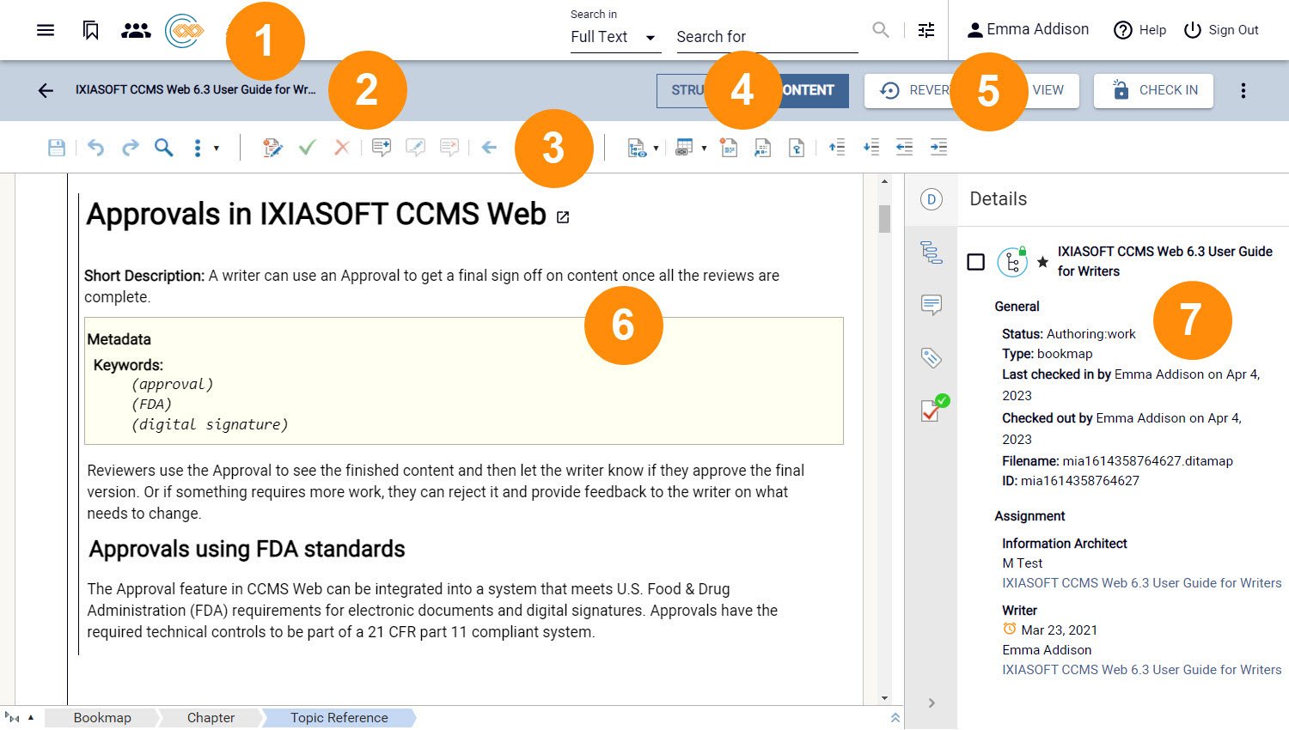Click the 'Approvals using FDA standards' heading
Image resolution: width=1289 pixels, height=730 pixels.
(x=247, y=550)
